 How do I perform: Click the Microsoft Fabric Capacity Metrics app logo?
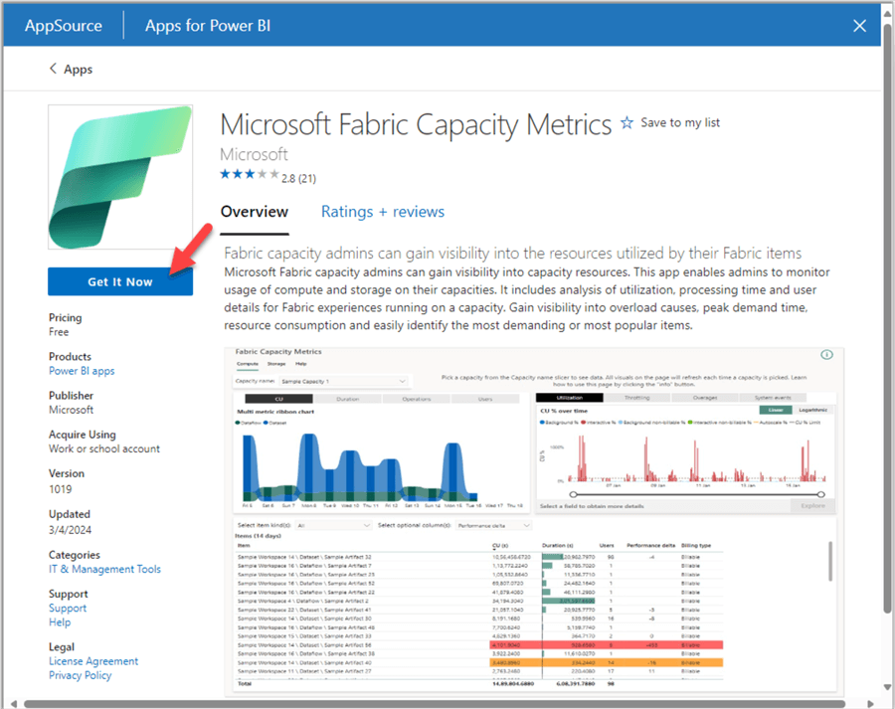coord(119,176)
